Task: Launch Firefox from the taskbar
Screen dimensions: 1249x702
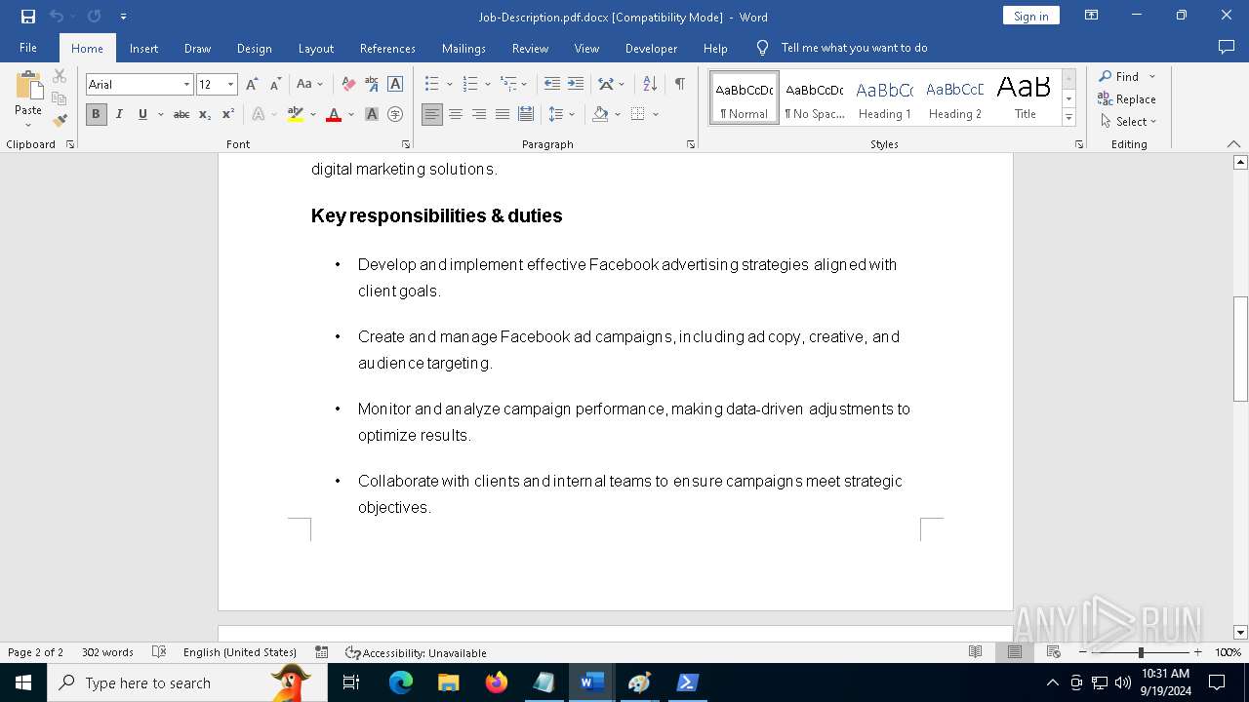Action: (497, 682)
